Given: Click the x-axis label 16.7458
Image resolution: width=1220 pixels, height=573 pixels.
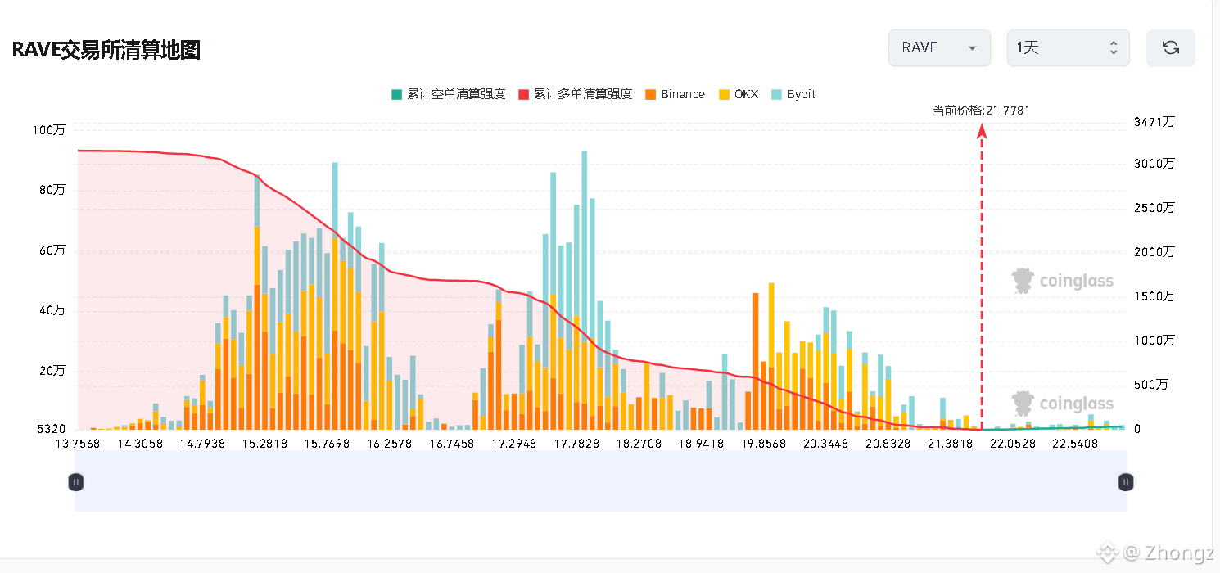Looking at the screenshot, I should [x=452, y=444].
